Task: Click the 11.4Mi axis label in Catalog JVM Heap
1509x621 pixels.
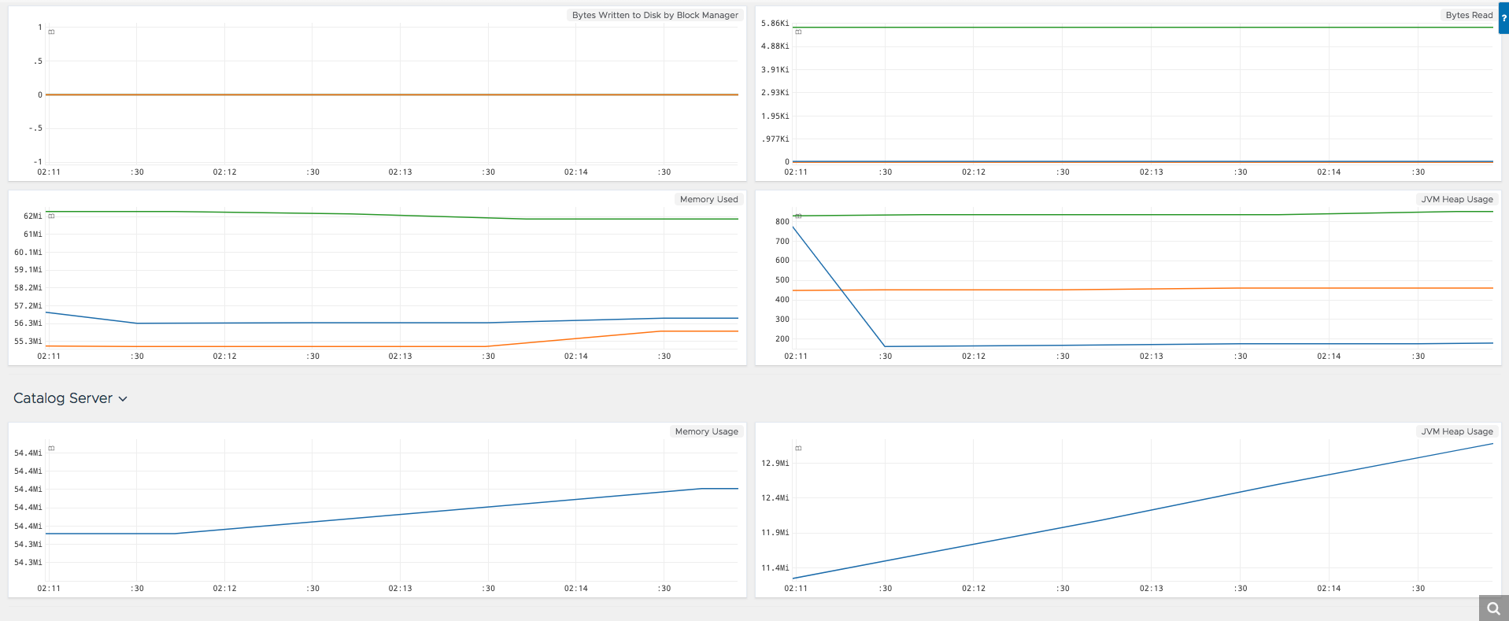Action: point(775,567)
